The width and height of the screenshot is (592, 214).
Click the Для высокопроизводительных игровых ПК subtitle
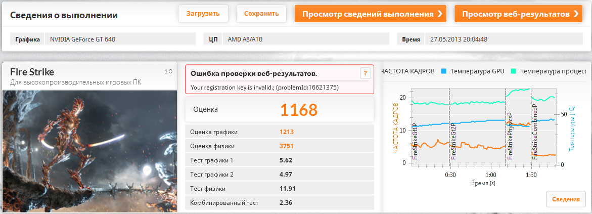pyautogui.click(x=75, y=82)
